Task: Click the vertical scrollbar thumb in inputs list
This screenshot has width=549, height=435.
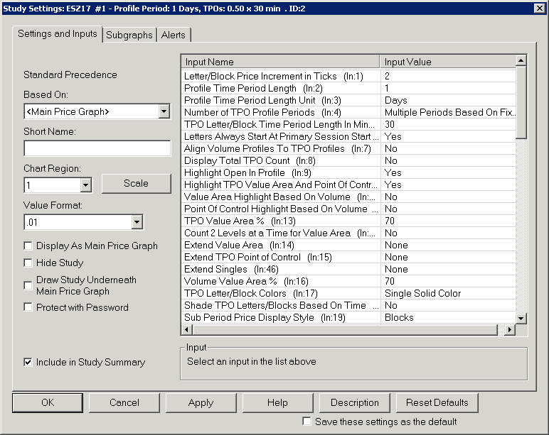Action: point(521,103)
